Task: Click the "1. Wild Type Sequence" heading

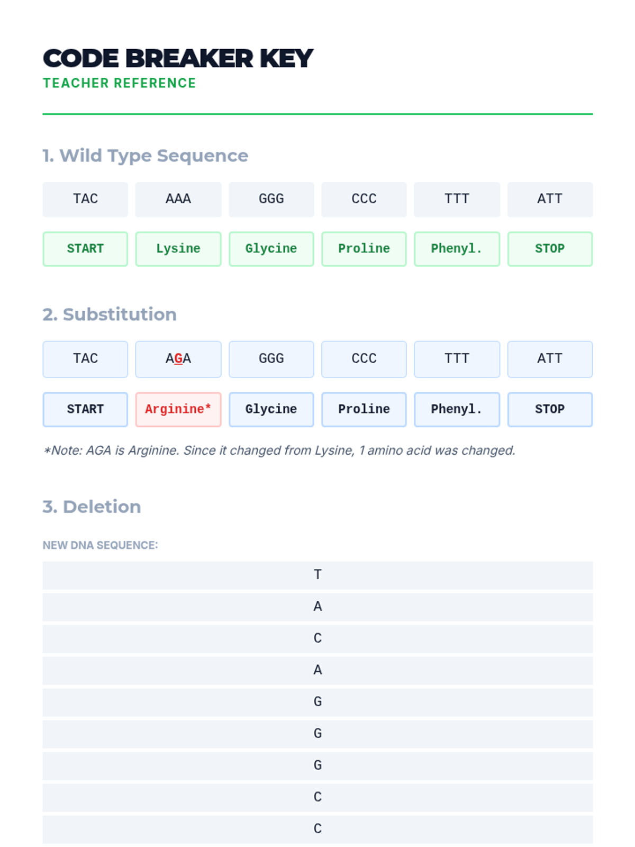Action: (x=146, y=156)
